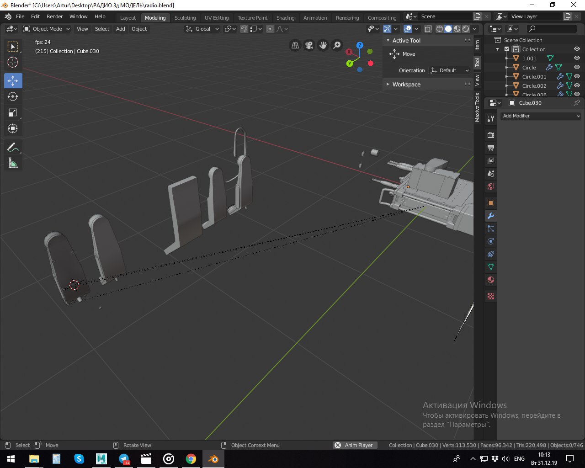This screenshot has width=585, height=468.
Task: Open Scene properties tab
Action: (x=491, y=174)
